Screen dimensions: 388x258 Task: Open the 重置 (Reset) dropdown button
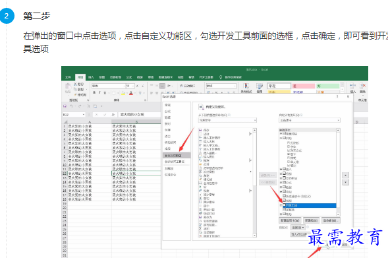coord(298,227)
